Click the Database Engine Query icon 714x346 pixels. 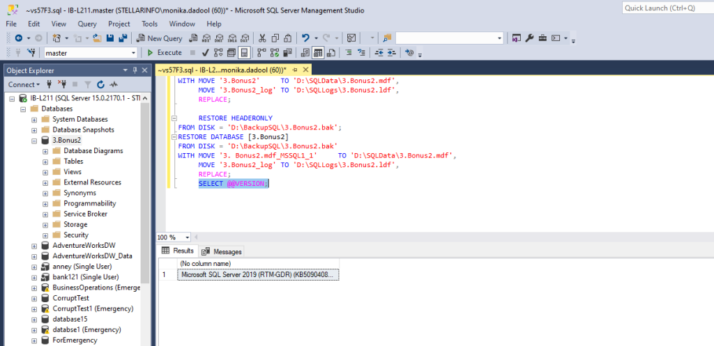(x=193, y=39)
